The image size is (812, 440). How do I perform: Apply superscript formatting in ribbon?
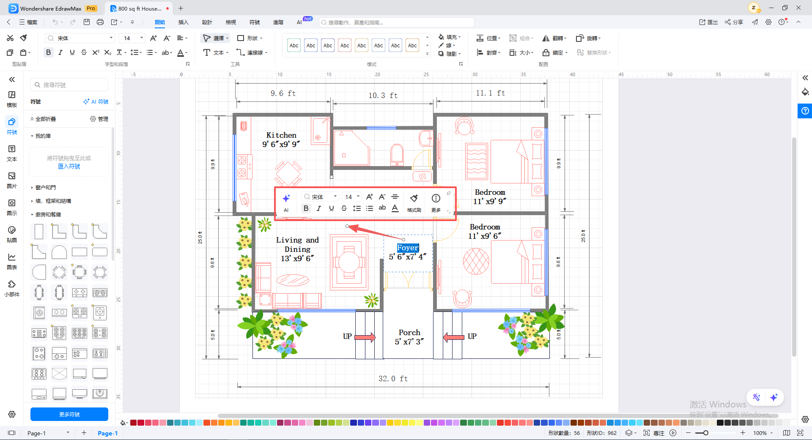pos(96,52)
